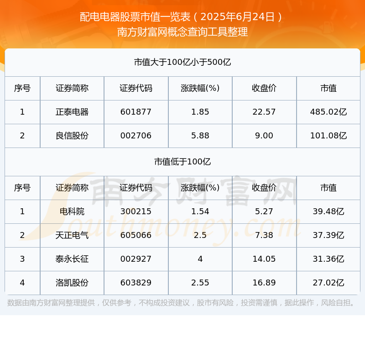Select closing price 16.89

tap(264, 283)
